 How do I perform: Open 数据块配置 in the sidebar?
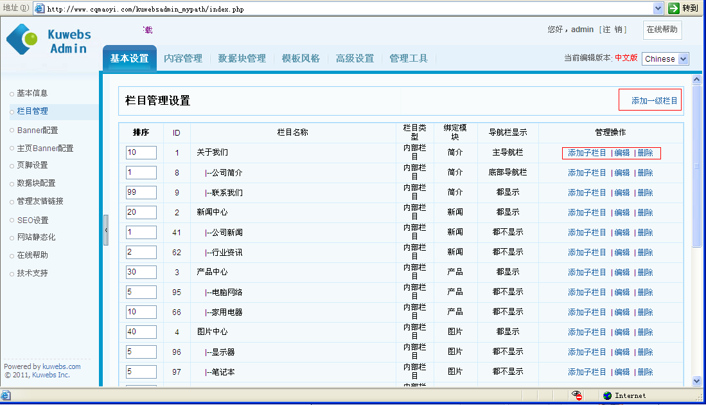click(36, 183)
